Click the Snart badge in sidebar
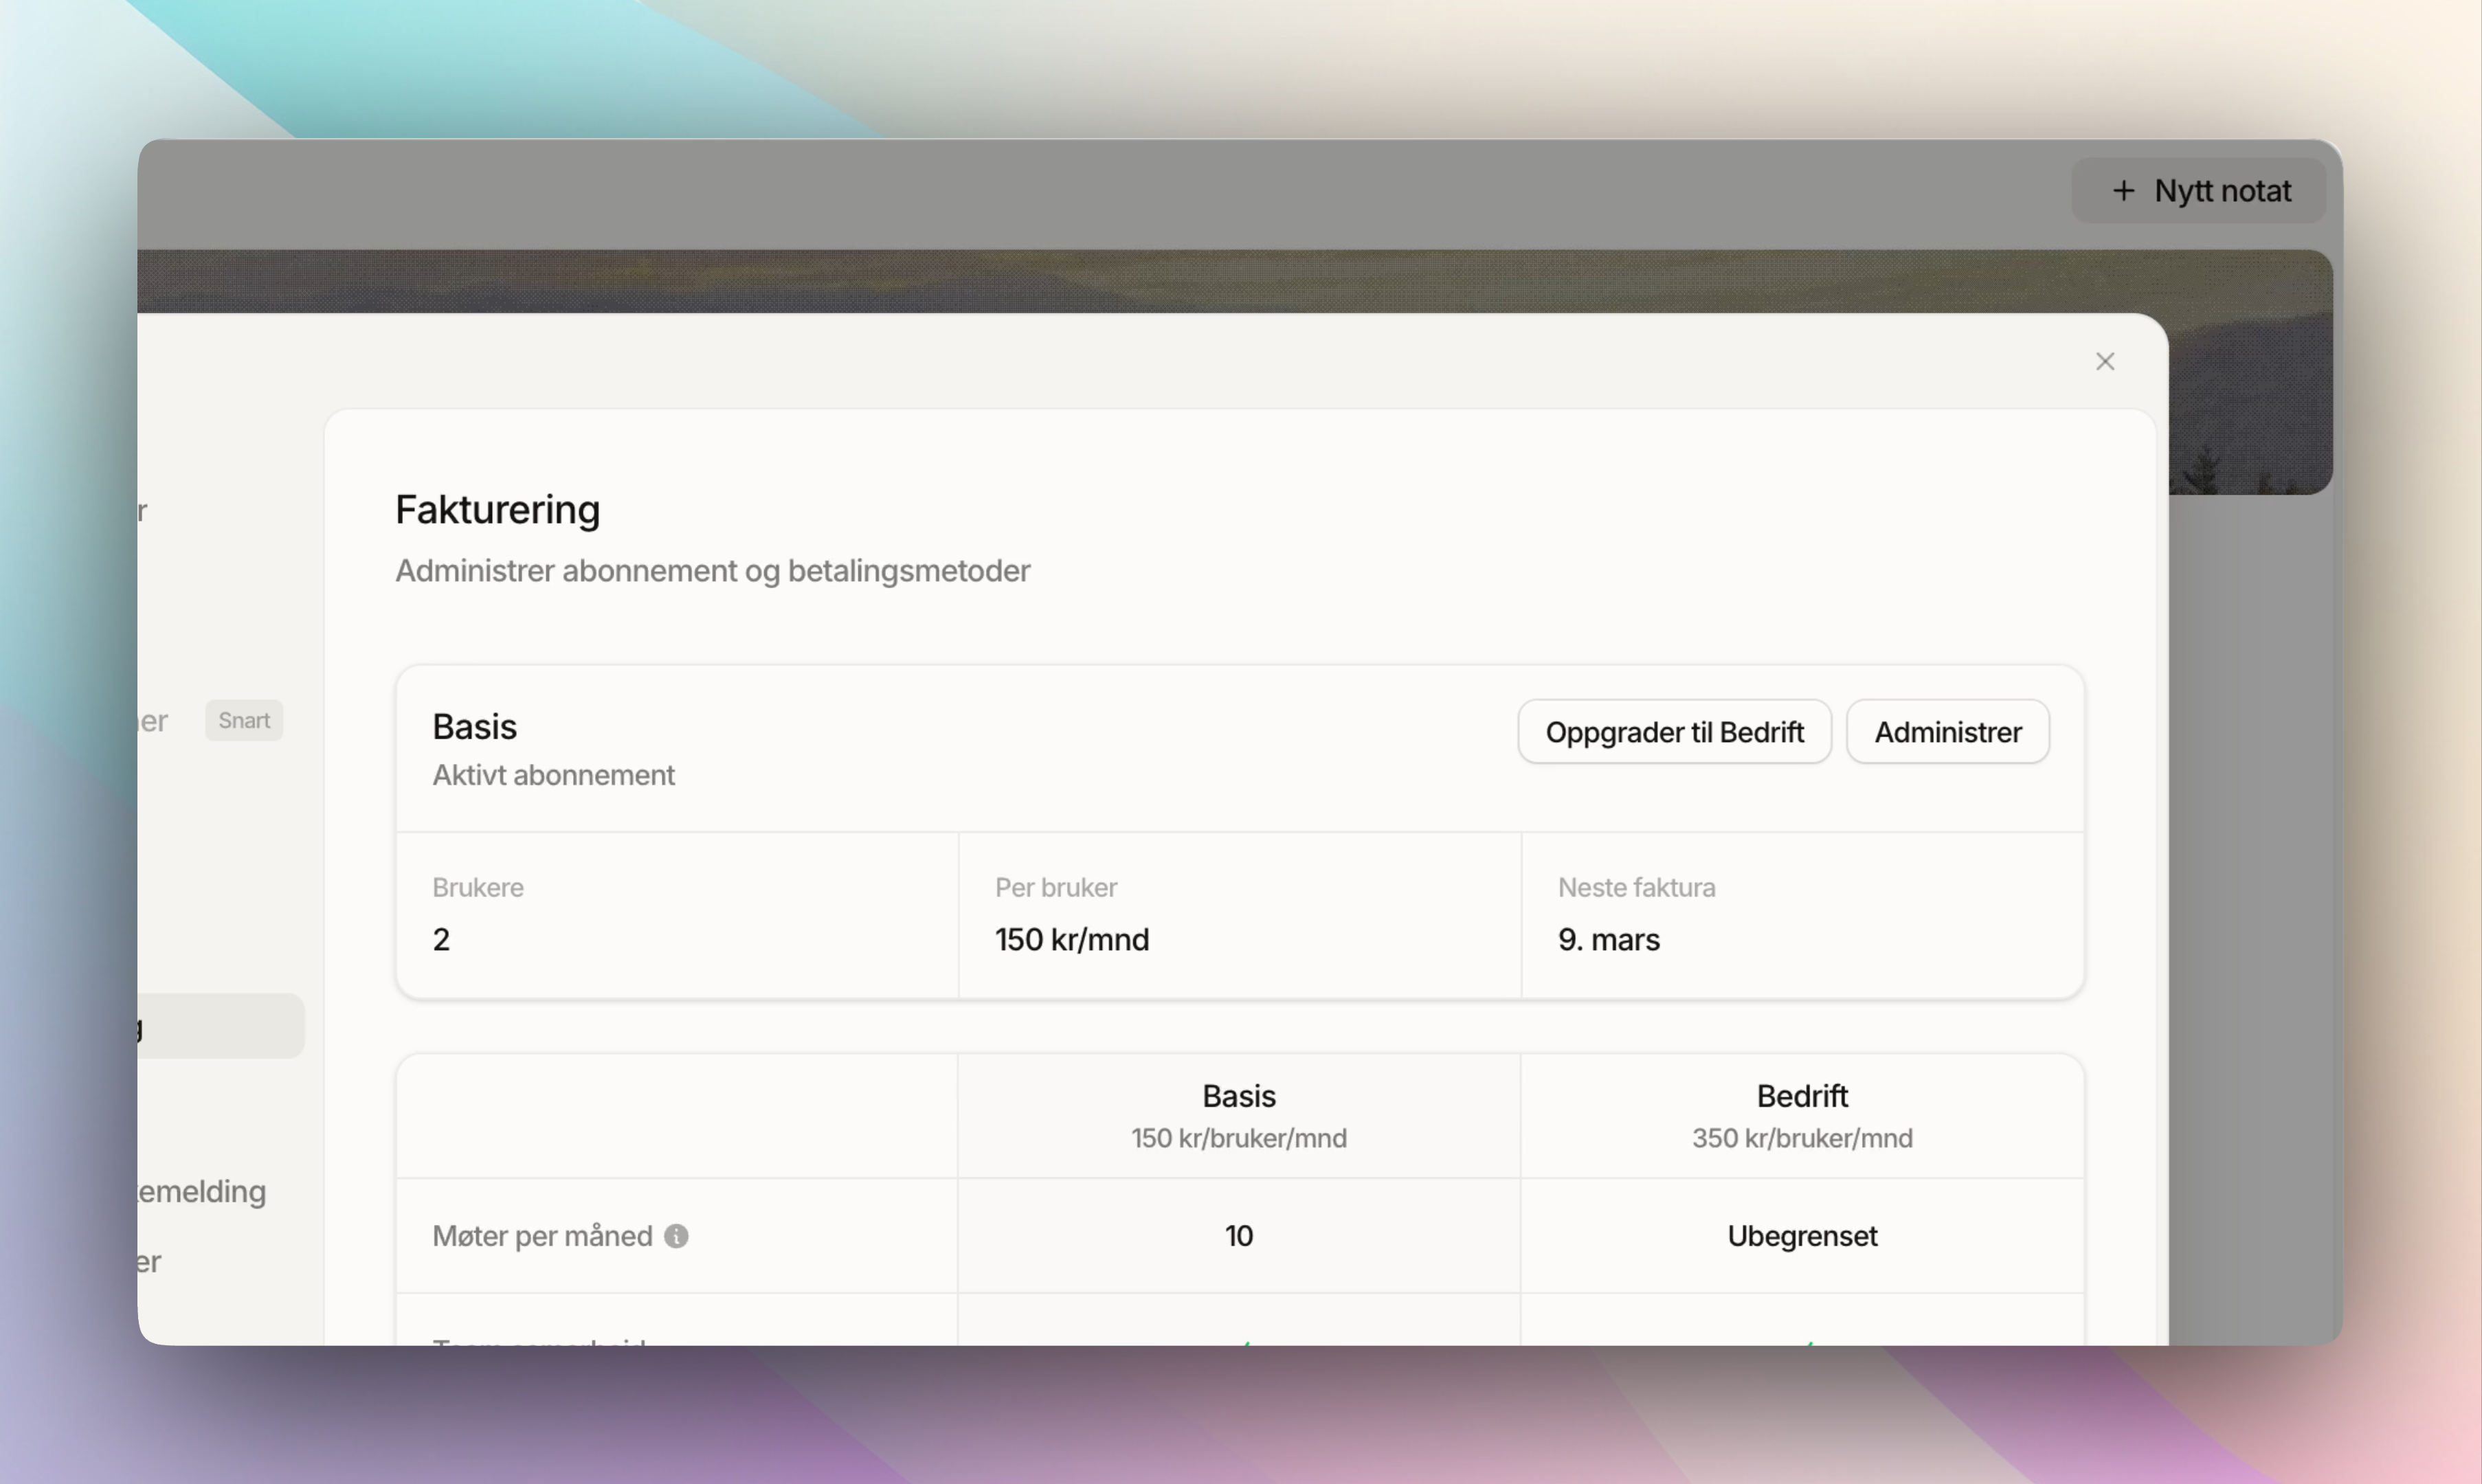This screenshot has width=2482, height=1484. coord(244,720)
